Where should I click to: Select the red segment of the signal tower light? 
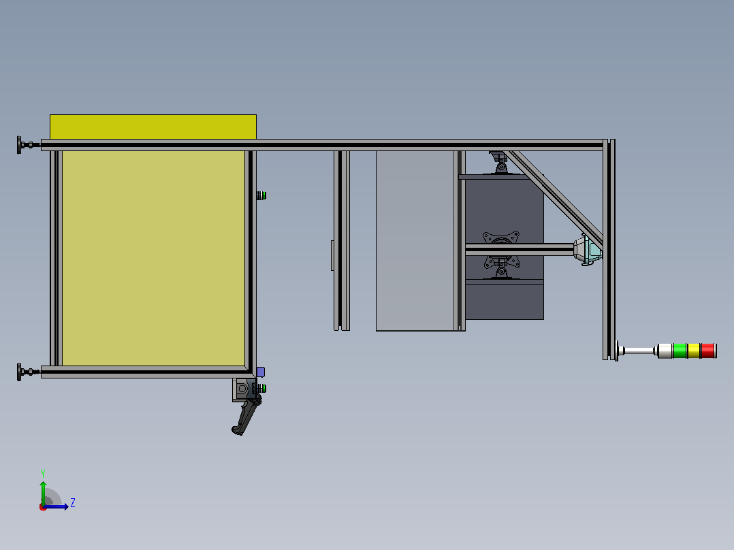pos(708,351)
